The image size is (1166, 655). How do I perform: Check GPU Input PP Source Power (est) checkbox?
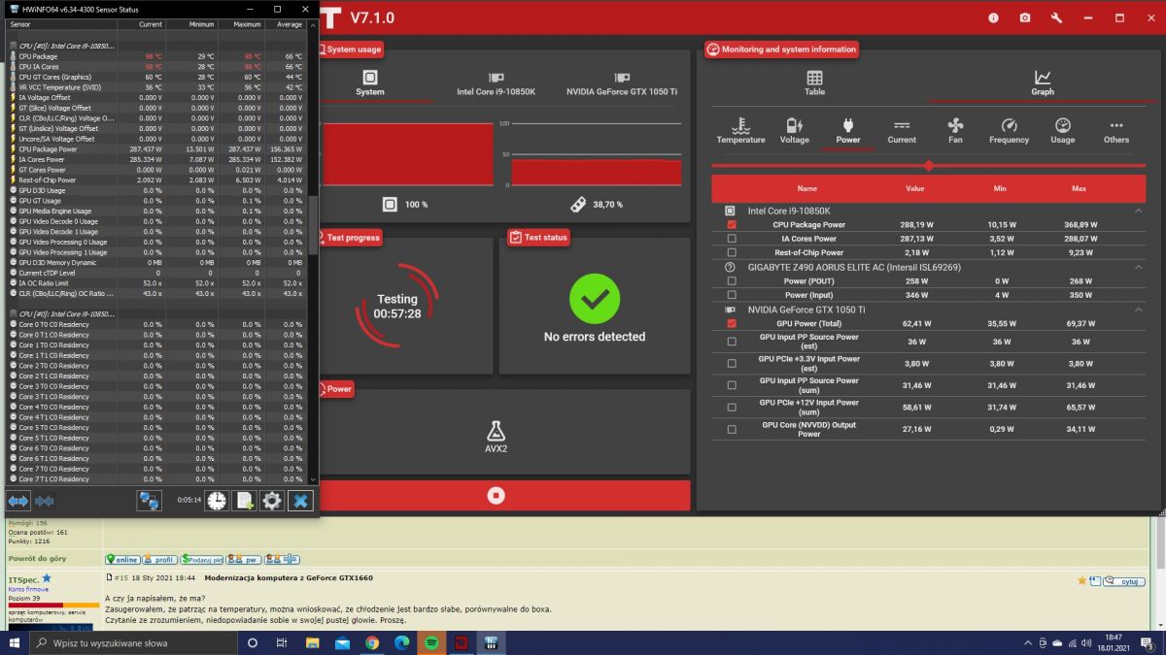pyautogui.click(x=731, y=342)
